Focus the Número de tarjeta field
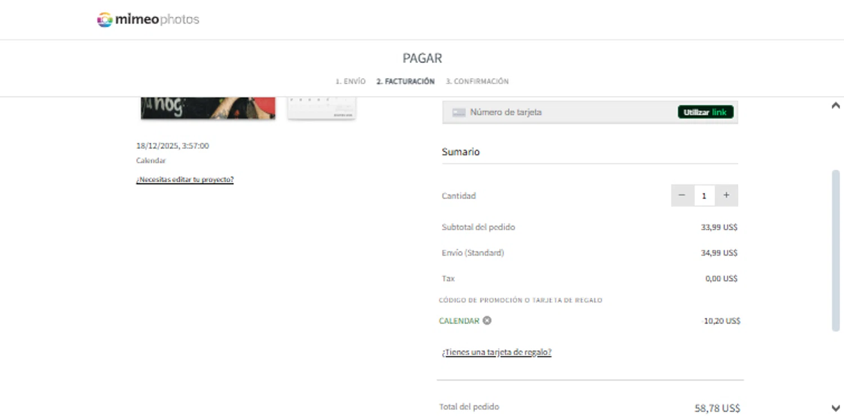The image size is (844, 416). pos(590,112)
